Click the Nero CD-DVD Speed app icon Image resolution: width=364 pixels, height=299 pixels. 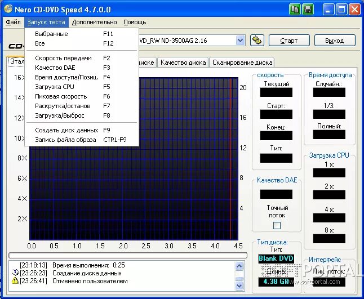click(x=8, y=9)
